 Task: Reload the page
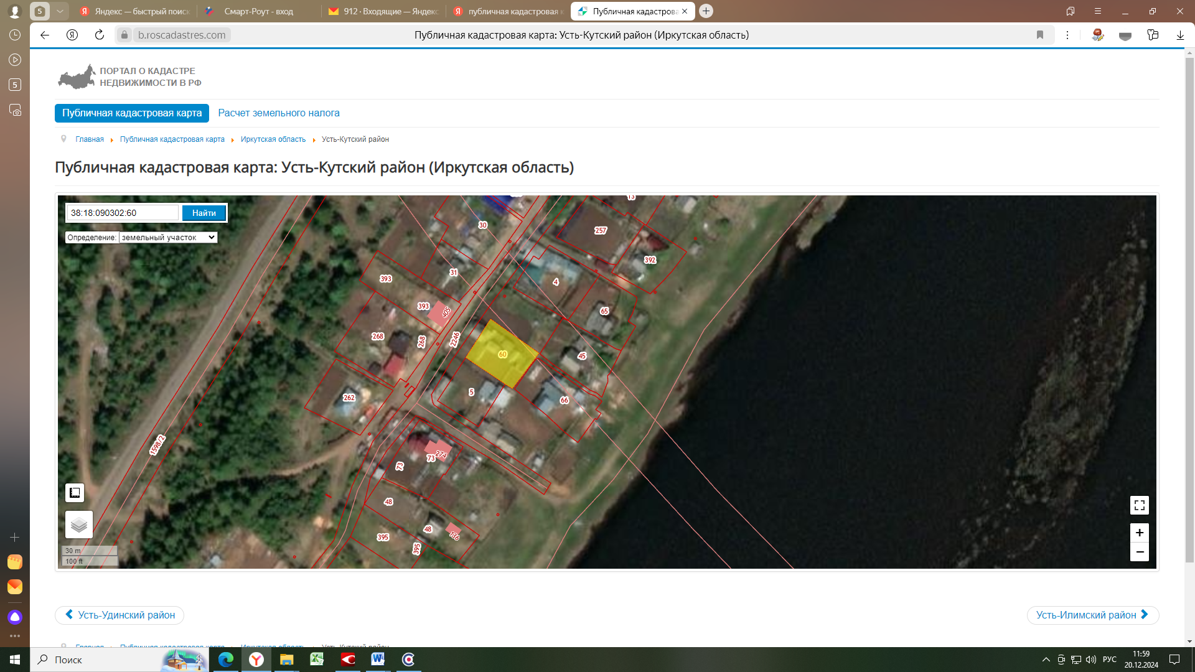(x=100, y=35)
